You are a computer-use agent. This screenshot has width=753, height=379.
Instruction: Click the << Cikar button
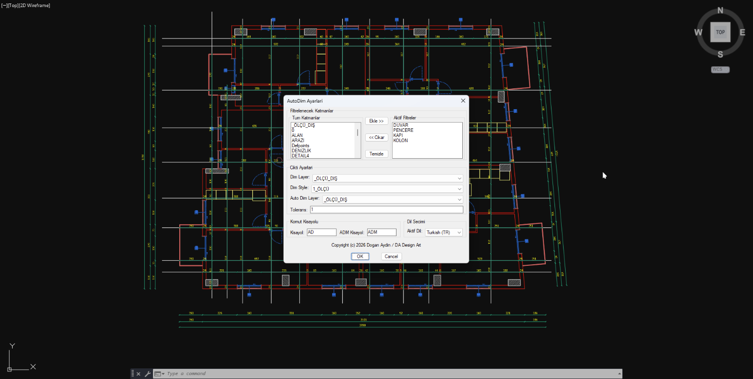pyautogui.click(x=376, y=137)
